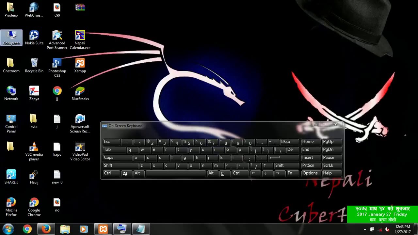Show hidden system tray icons arrow
This screenshot has height=235, width=418.
point(365,229)
